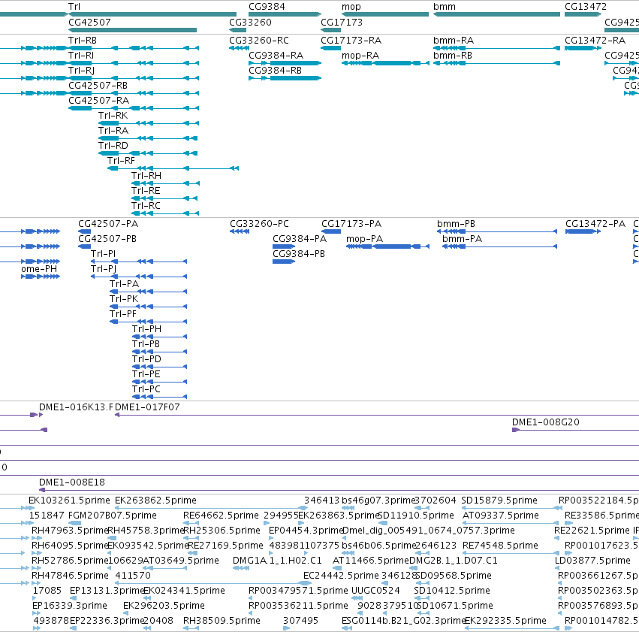Select protein CG13472-PA
Viewport: 639px width, 632px height.
pyautogui.click(x=595, y=224)
